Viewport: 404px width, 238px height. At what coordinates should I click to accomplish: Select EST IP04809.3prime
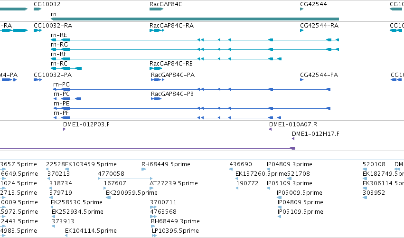coord(289,164)
